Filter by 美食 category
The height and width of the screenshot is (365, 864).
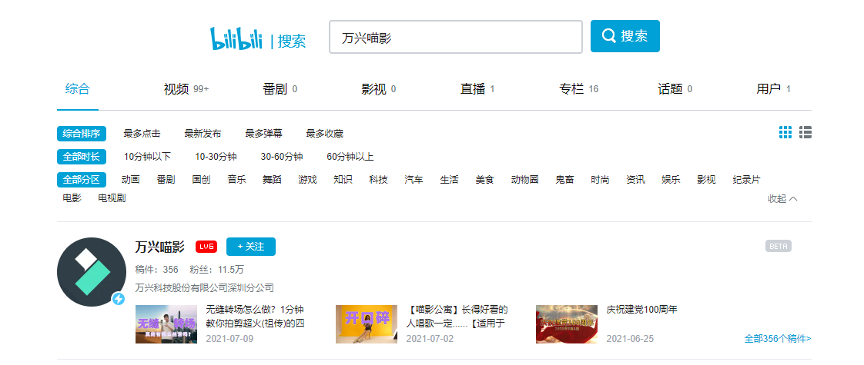(x=485, y=180)
